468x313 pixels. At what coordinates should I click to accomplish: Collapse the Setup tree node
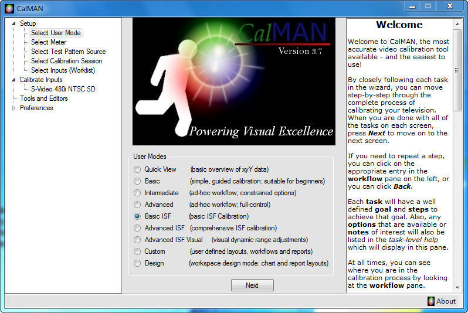tap(13, 23)
